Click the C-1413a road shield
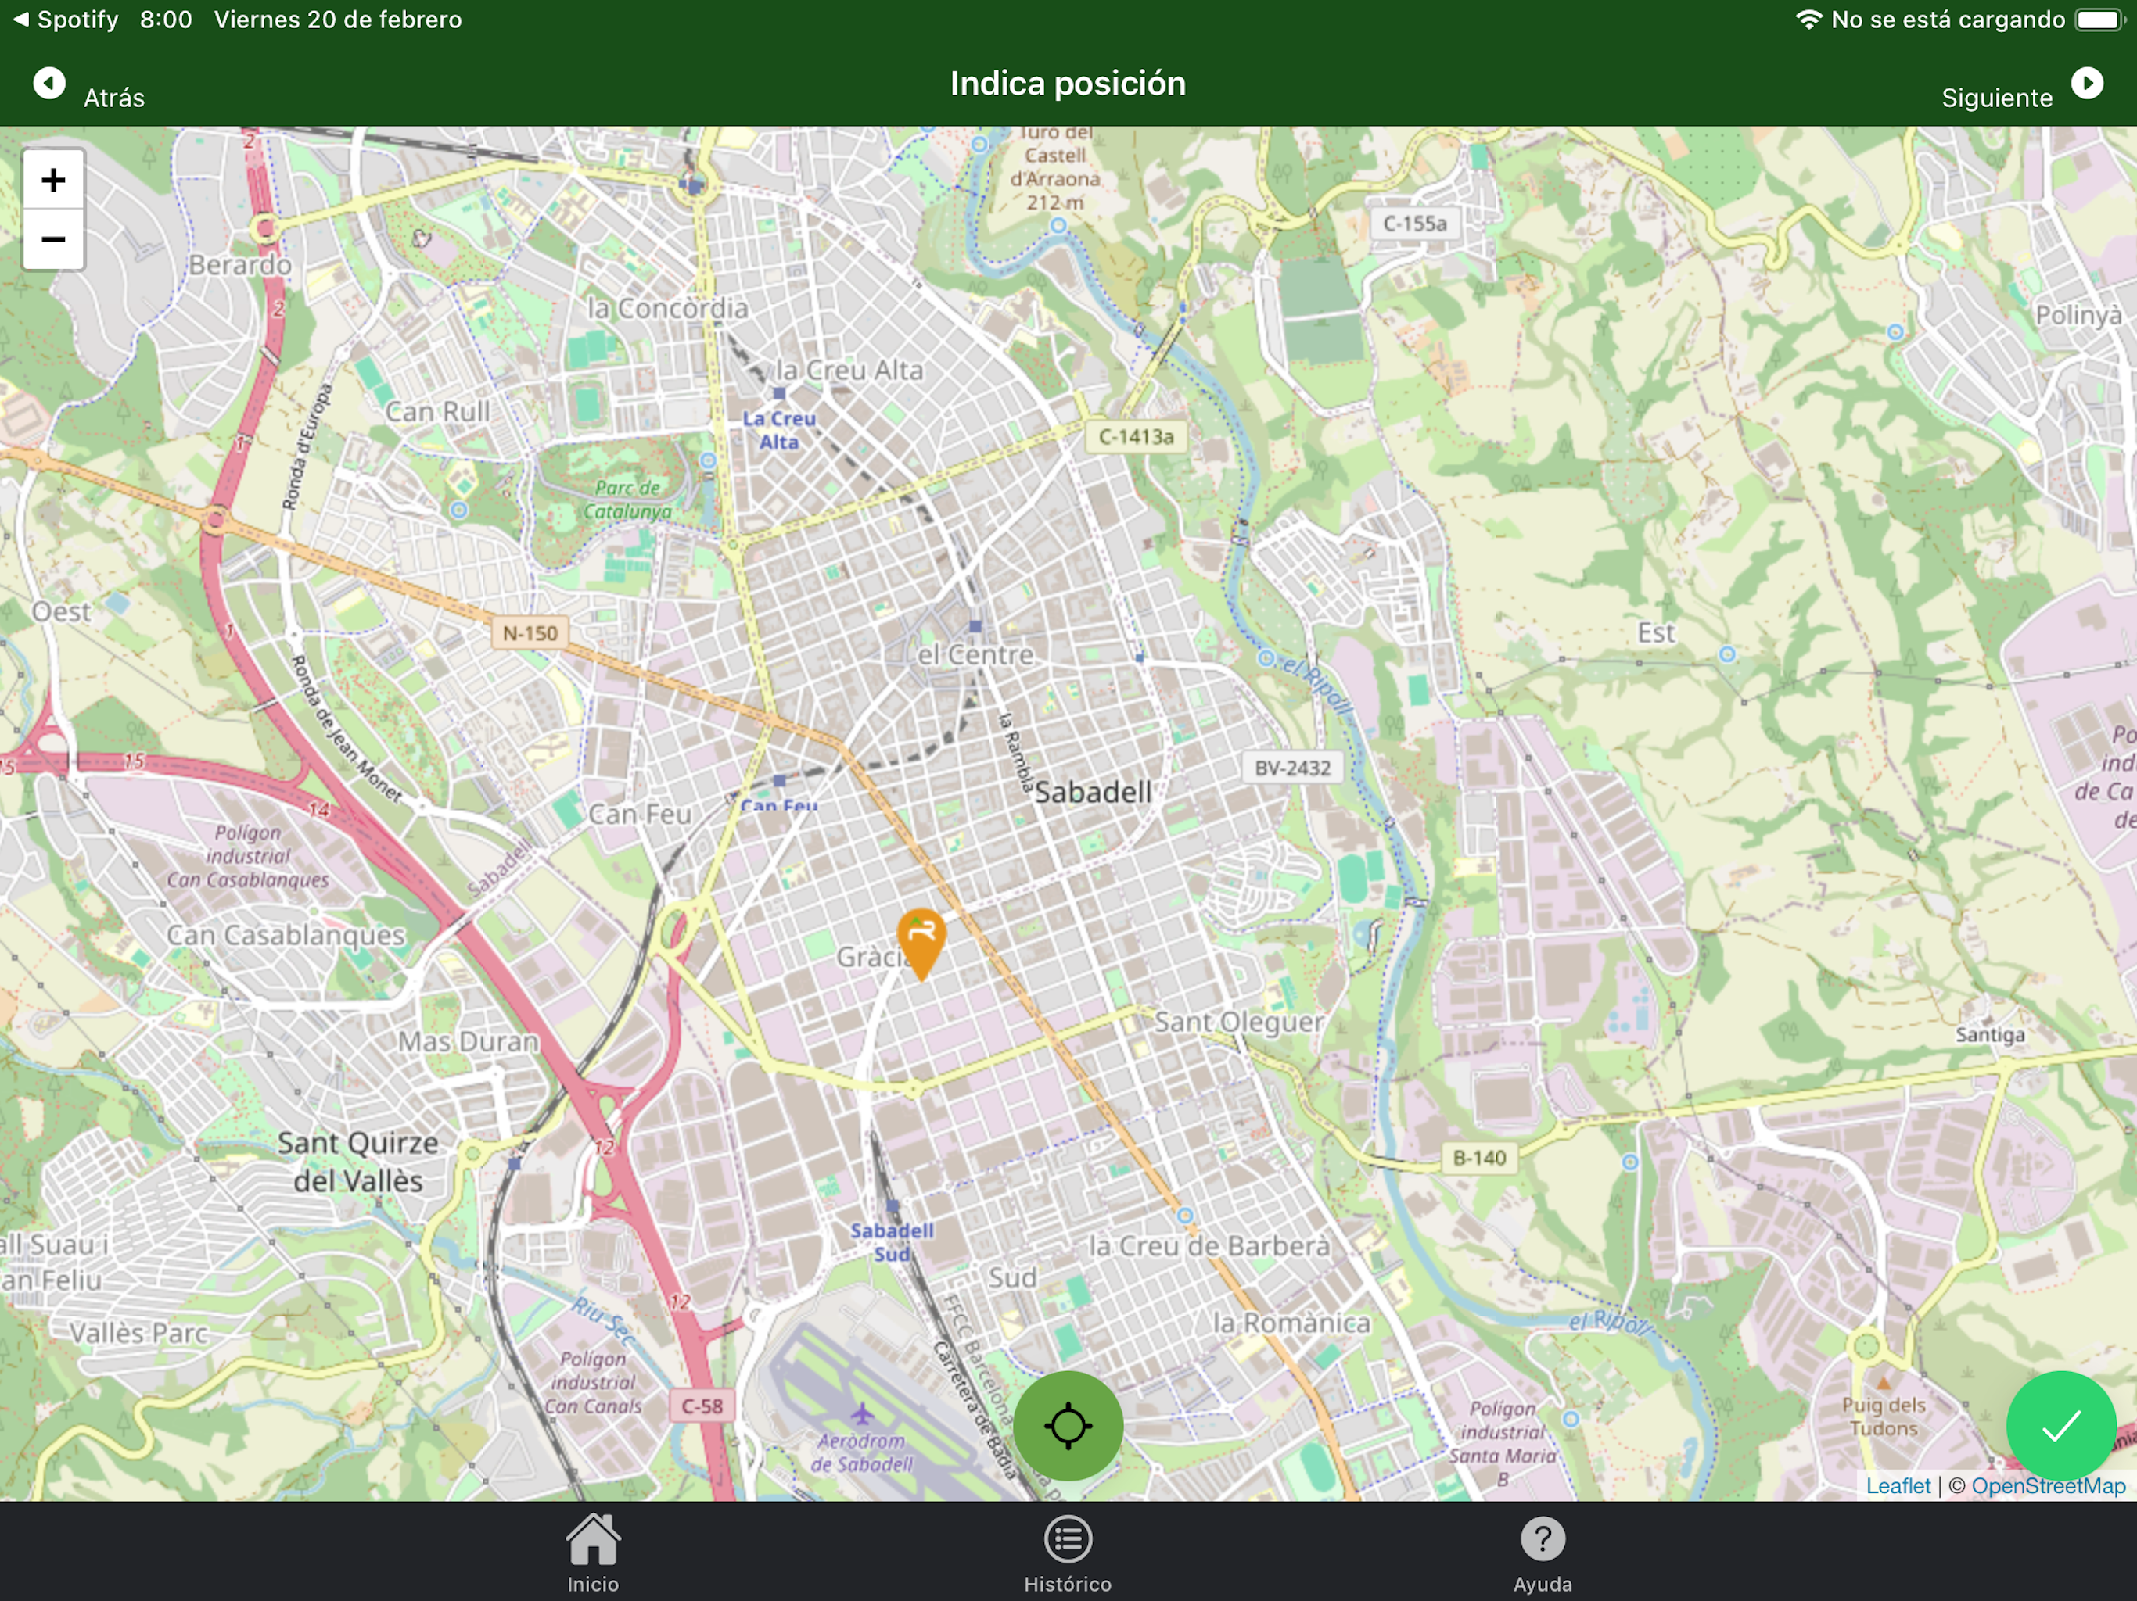The image size is (2137, 1601). (1136, 436)
